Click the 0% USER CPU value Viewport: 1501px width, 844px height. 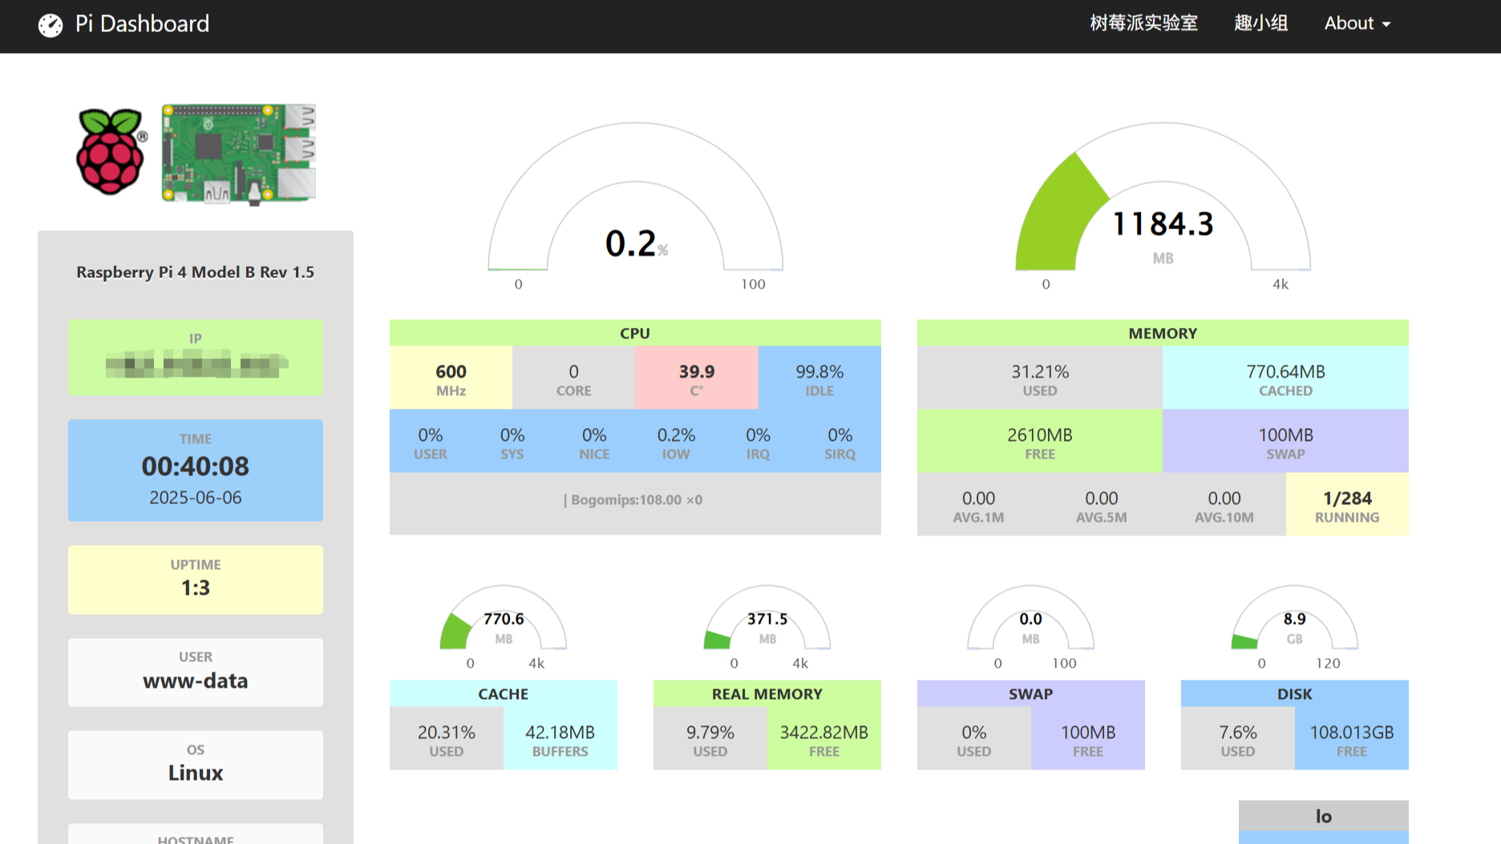point(431,442)
